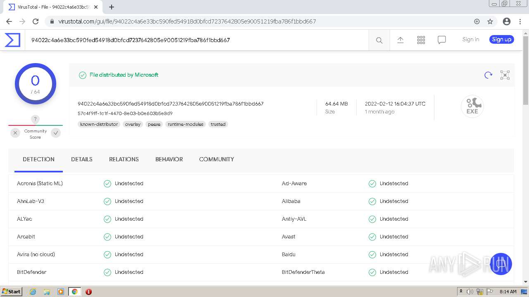
Task: Click the similar files graph icon
Action: click(505, 75)
